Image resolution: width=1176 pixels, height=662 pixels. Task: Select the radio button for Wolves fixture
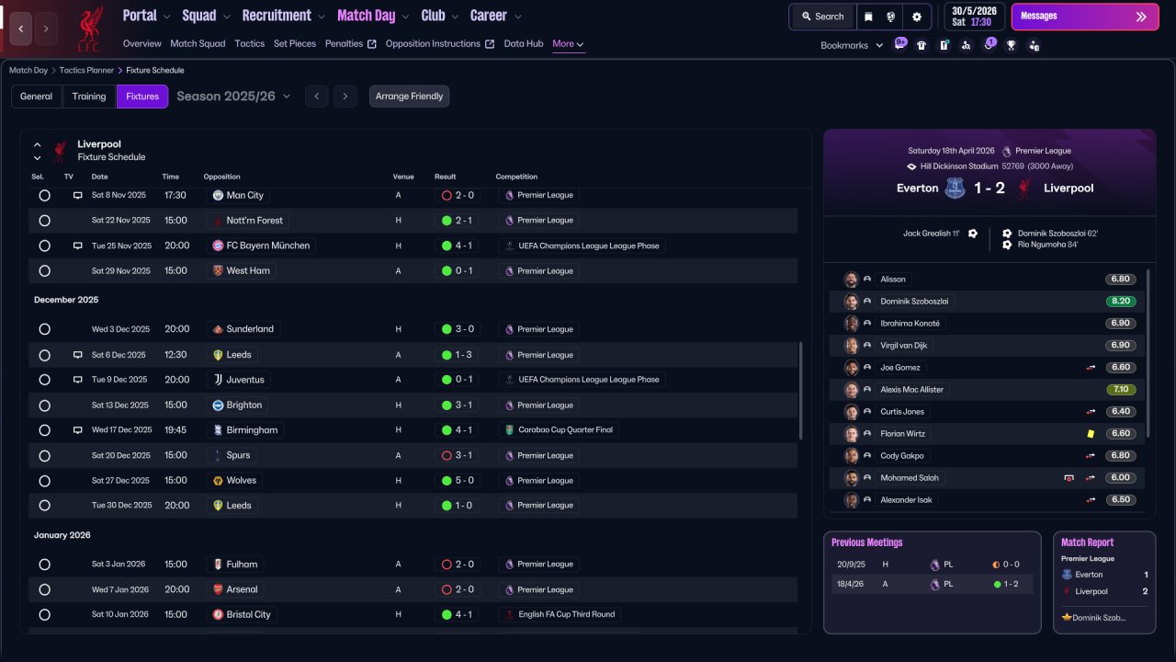pyautogui.click(x=44, y=480)
